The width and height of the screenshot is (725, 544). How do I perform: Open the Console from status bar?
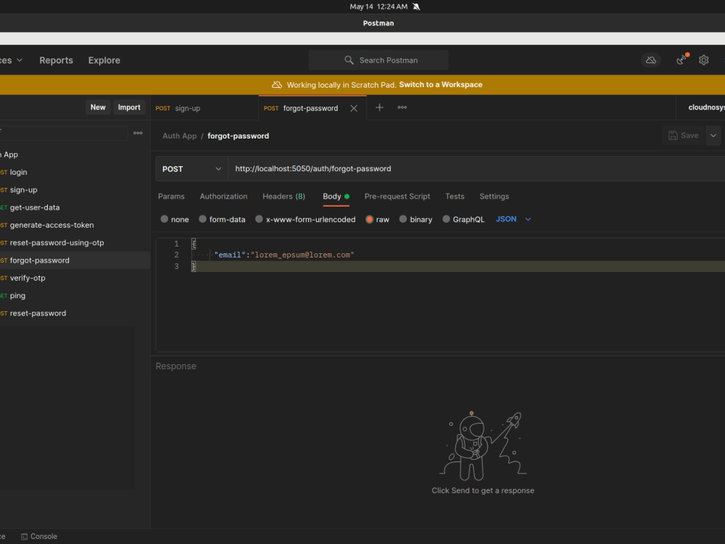pos(39,537)
